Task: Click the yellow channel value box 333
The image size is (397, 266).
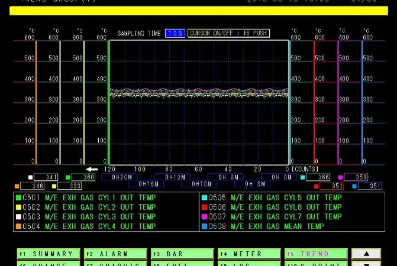Action: tap(70, 186)
